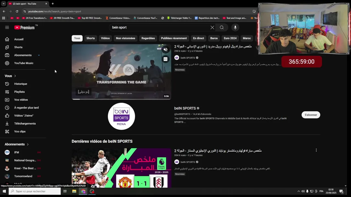Open Convertisseur Video bookmark

[x=118, y=18]
